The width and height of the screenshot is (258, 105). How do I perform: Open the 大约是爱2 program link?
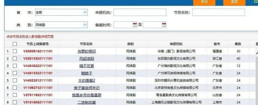(x=87, y=81)
